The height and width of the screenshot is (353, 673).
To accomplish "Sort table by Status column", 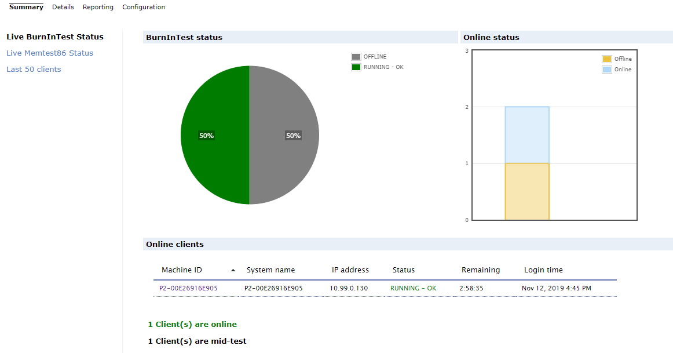I will coord(404,270).
